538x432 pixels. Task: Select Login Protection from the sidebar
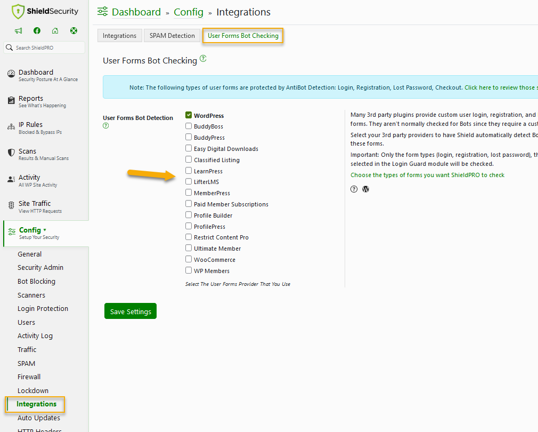click(x=43, y=308)
